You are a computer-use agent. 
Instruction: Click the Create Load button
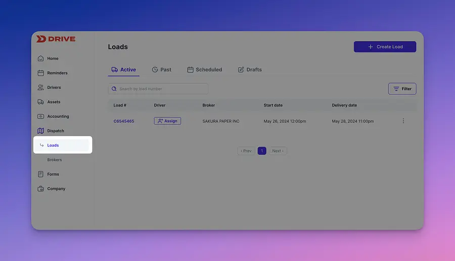coord(385,46)
